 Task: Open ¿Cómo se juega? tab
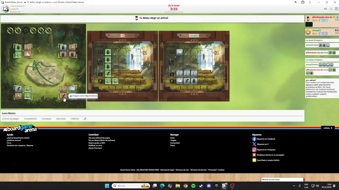coord(11,119)
